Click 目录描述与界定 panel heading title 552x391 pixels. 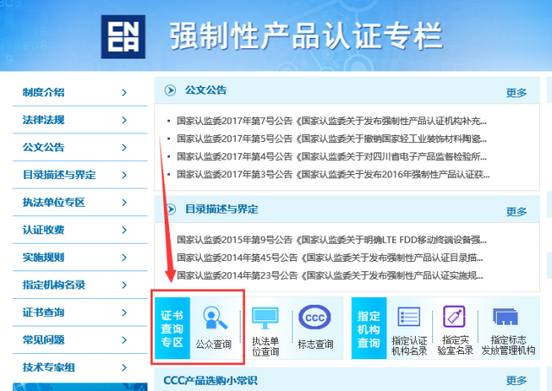[222, 209]
